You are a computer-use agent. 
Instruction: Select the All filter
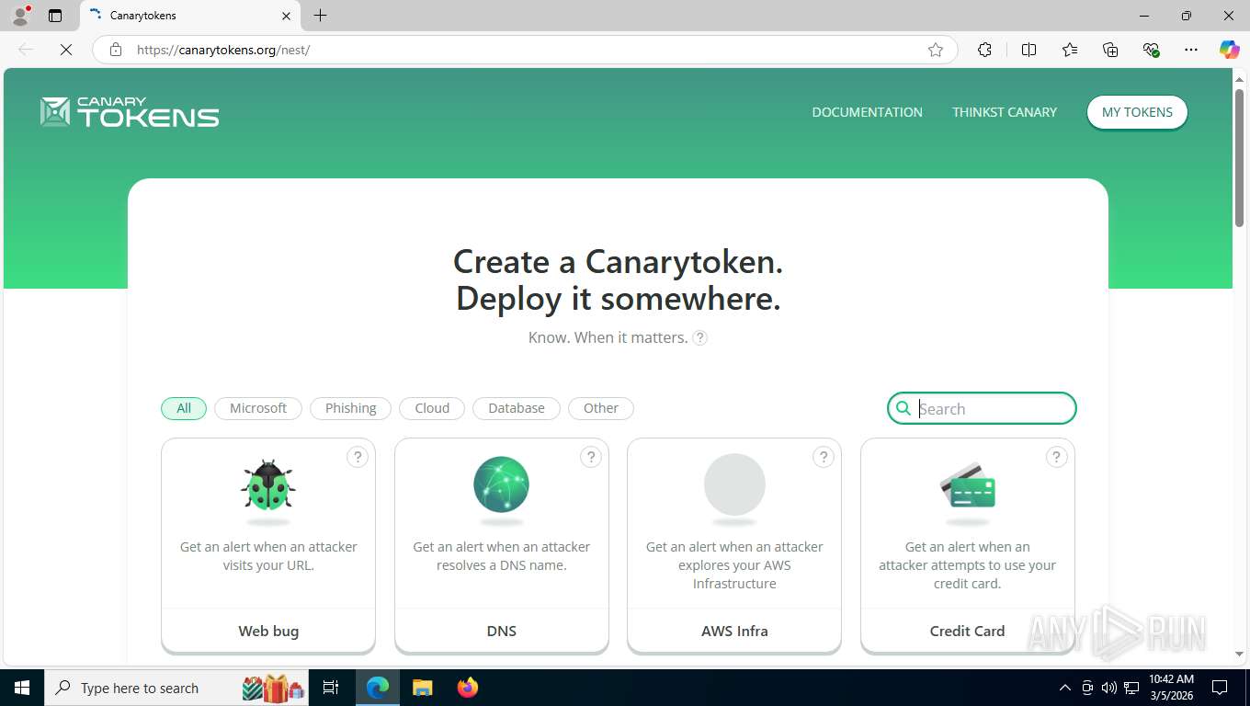(184, 408)
